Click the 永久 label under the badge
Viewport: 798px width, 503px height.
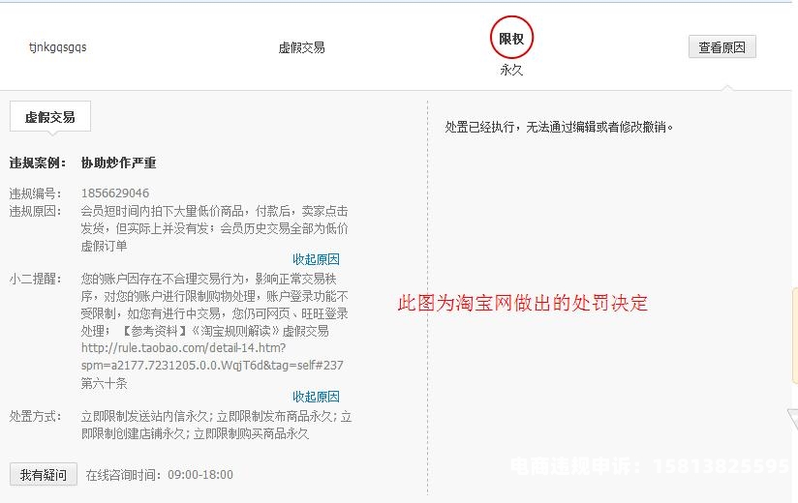511,70
